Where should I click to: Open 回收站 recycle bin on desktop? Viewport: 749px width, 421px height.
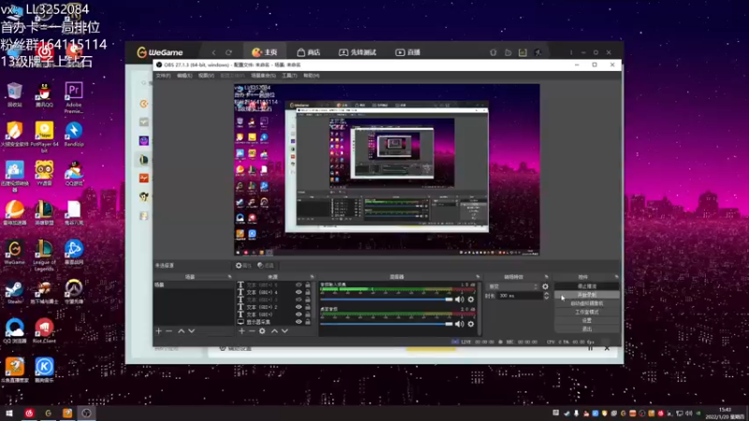[x=14, y=94]
